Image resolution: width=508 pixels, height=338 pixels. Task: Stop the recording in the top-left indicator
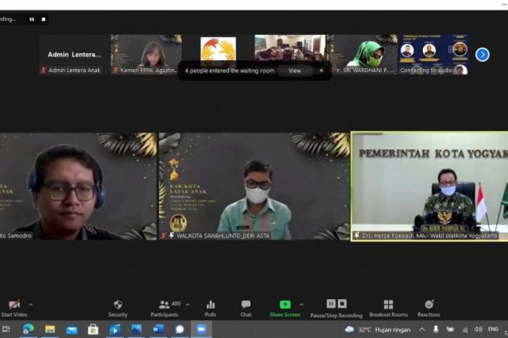tap(44, 19)
